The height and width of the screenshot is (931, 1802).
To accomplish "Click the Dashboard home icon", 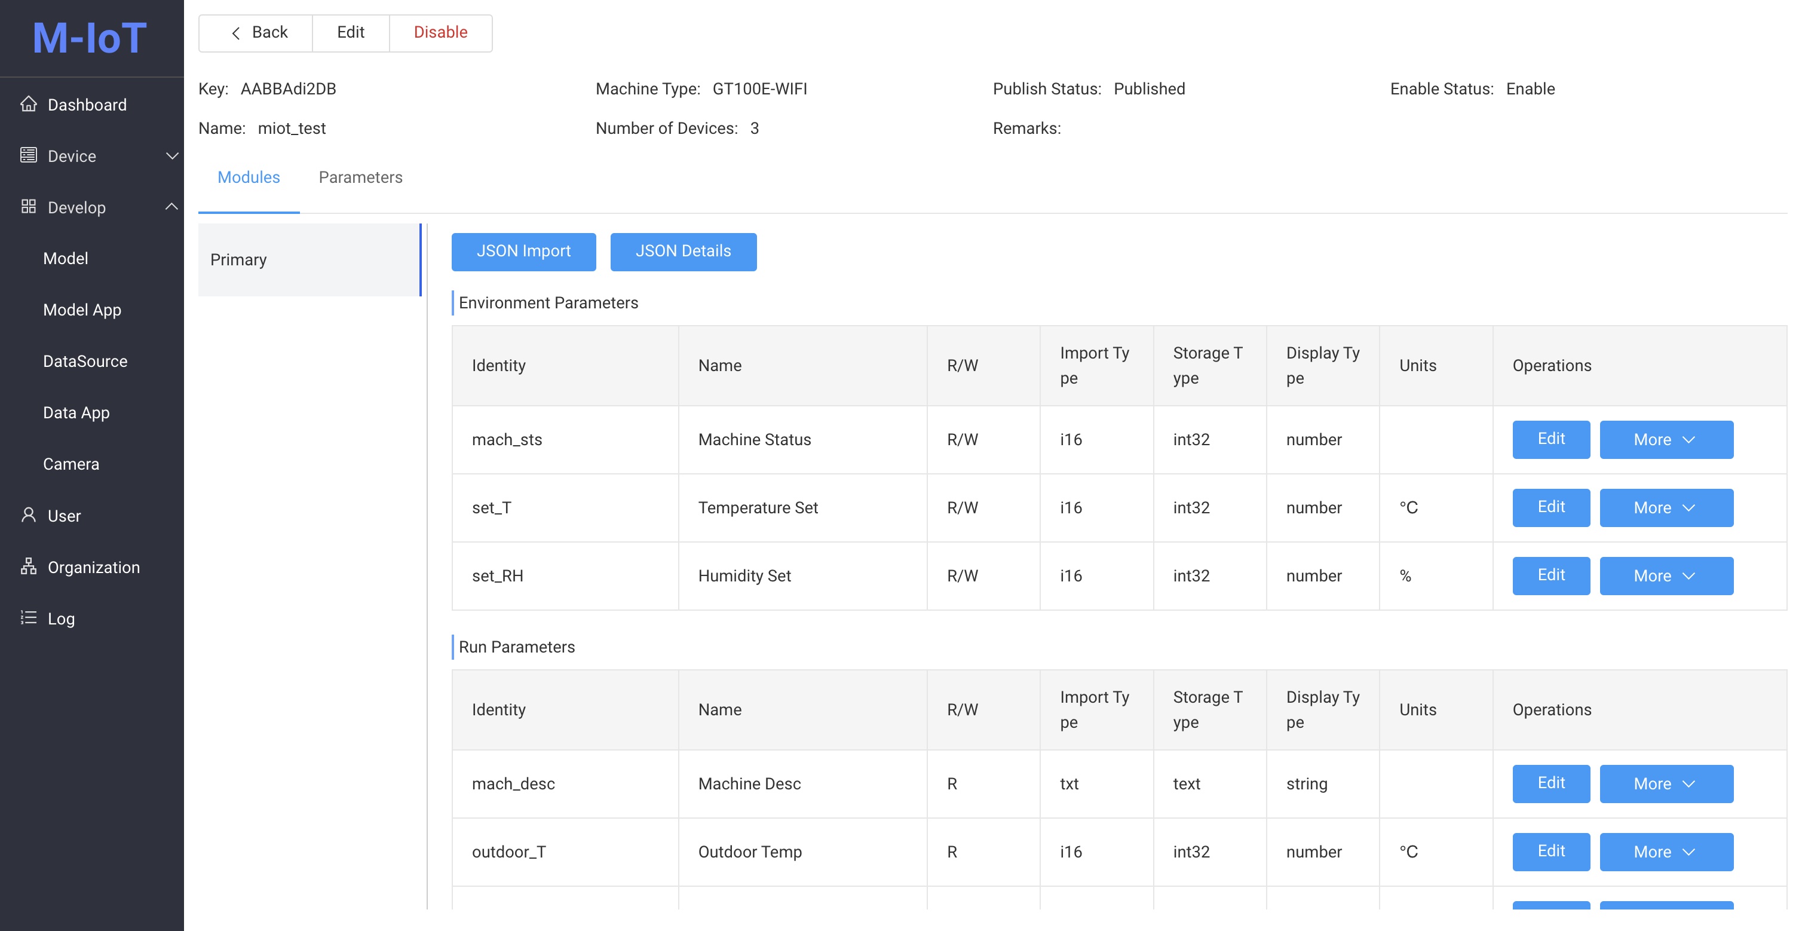I will (29, 104).
